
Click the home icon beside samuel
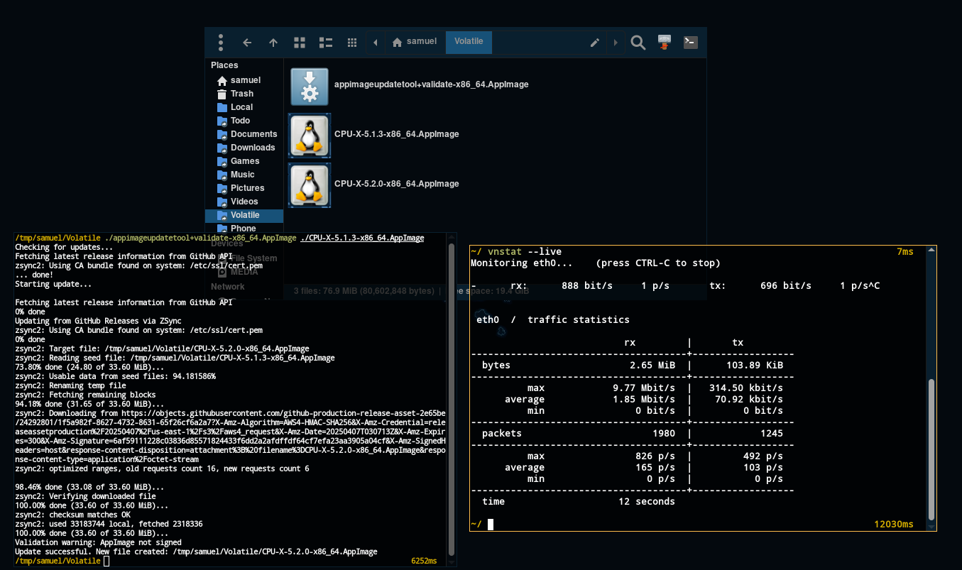point(222,80)
